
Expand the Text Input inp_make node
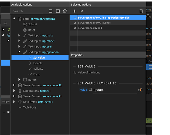(19, 35)
